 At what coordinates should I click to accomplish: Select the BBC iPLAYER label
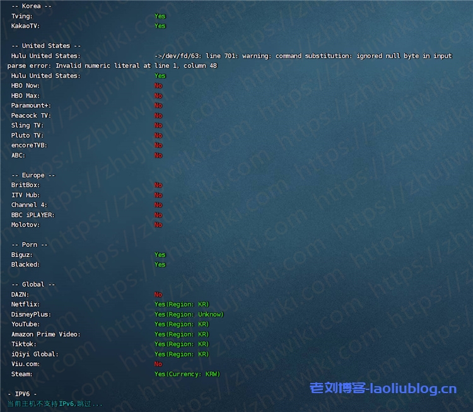[x=33, y=215]
